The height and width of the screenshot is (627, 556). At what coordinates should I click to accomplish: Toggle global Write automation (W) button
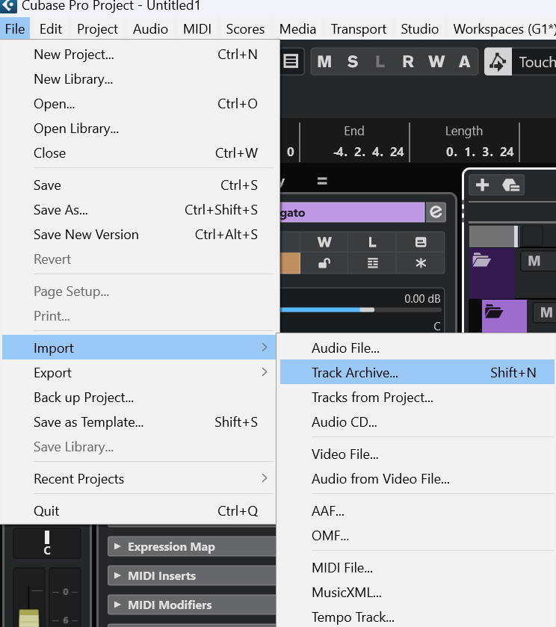436,61
